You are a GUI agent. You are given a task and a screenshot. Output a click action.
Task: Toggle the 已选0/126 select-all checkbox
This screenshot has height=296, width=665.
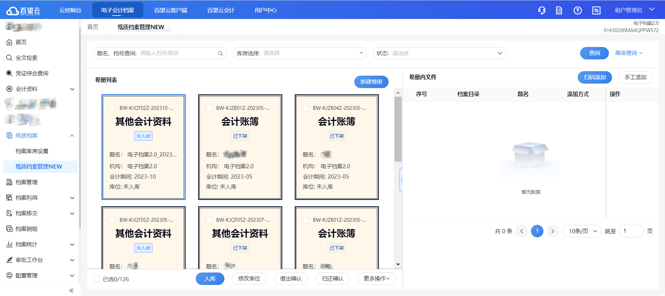[x=97, y=279]
